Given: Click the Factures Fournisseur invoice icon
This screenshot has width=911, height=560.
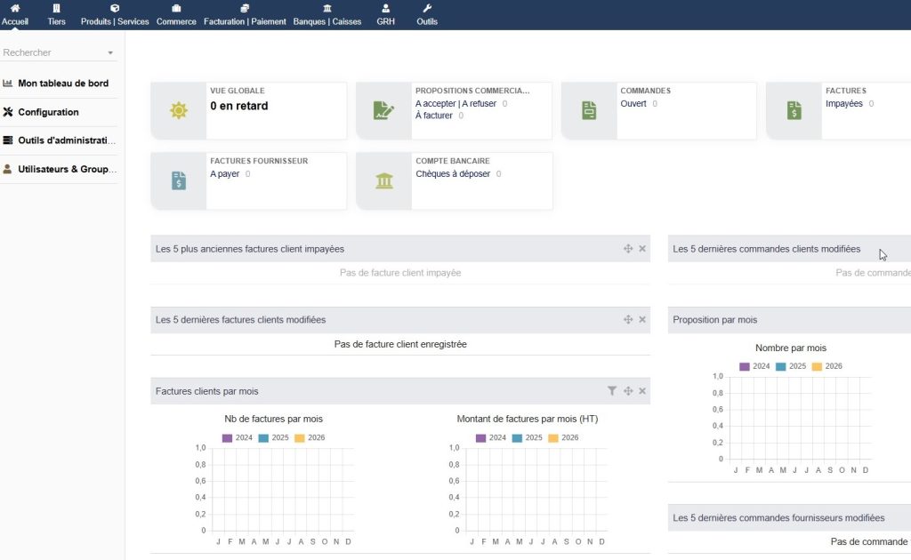Looking at the screenshot, I should coord(179,180).
